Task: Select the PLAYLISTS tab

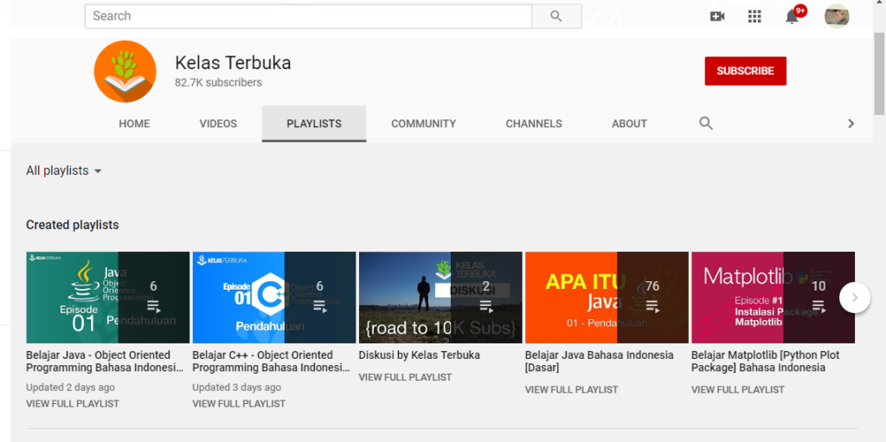Action: (314, 124)
